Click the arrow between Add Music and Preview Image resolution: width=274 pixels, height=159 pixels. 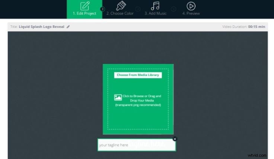(x=173, y=9)
